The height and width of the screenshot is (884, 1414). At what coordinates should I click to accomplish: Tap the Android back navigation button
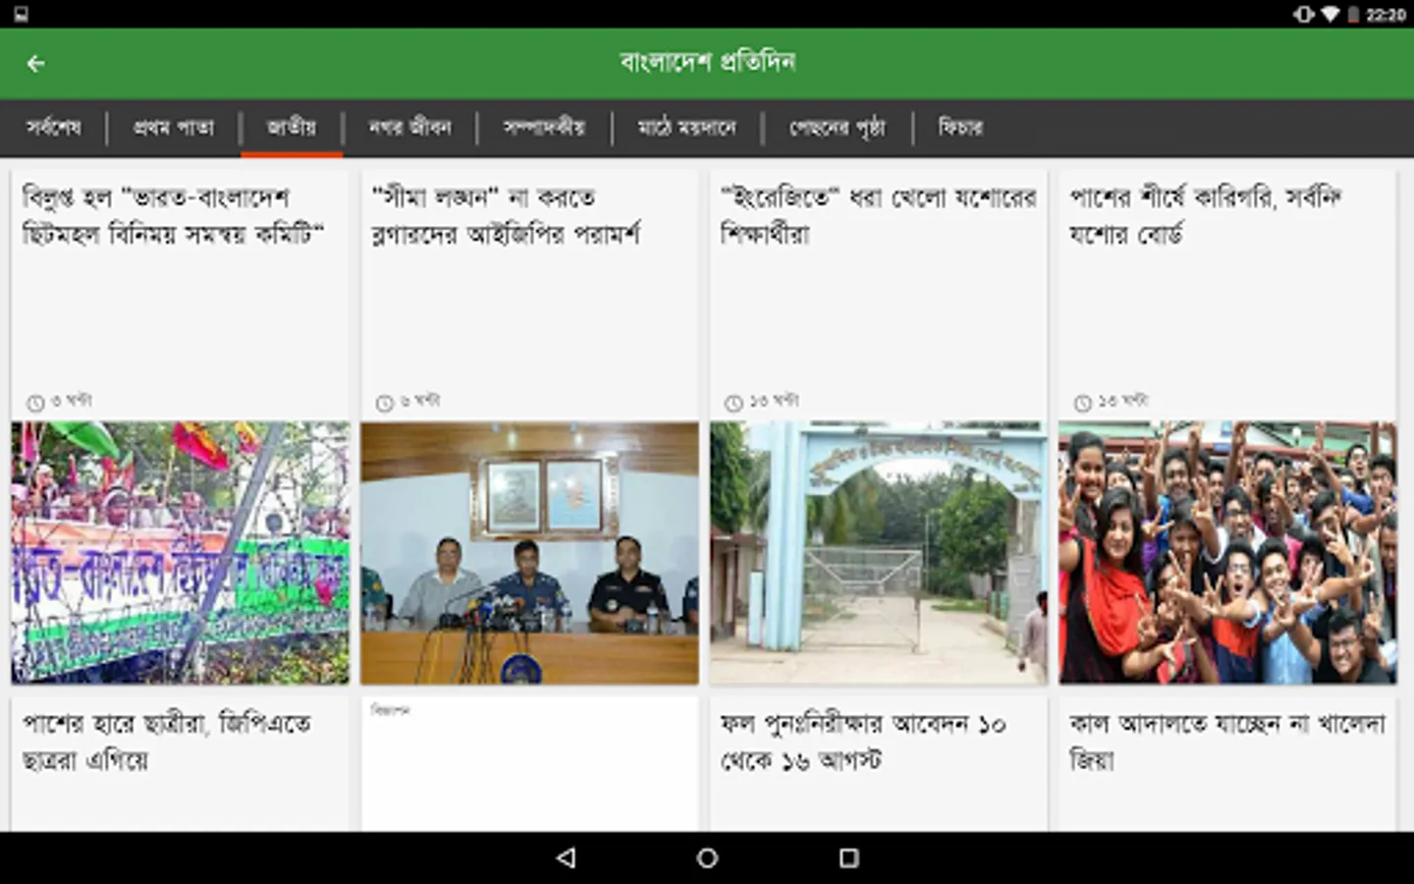point(566,857)
